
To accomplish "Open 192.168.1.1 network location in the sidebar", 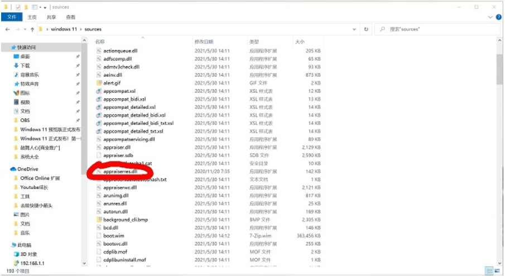I will click(x=32, y=263).
